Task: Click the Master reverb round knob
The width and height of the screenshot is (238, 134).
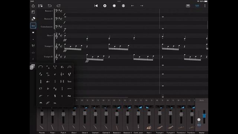Action: (199, 120)
